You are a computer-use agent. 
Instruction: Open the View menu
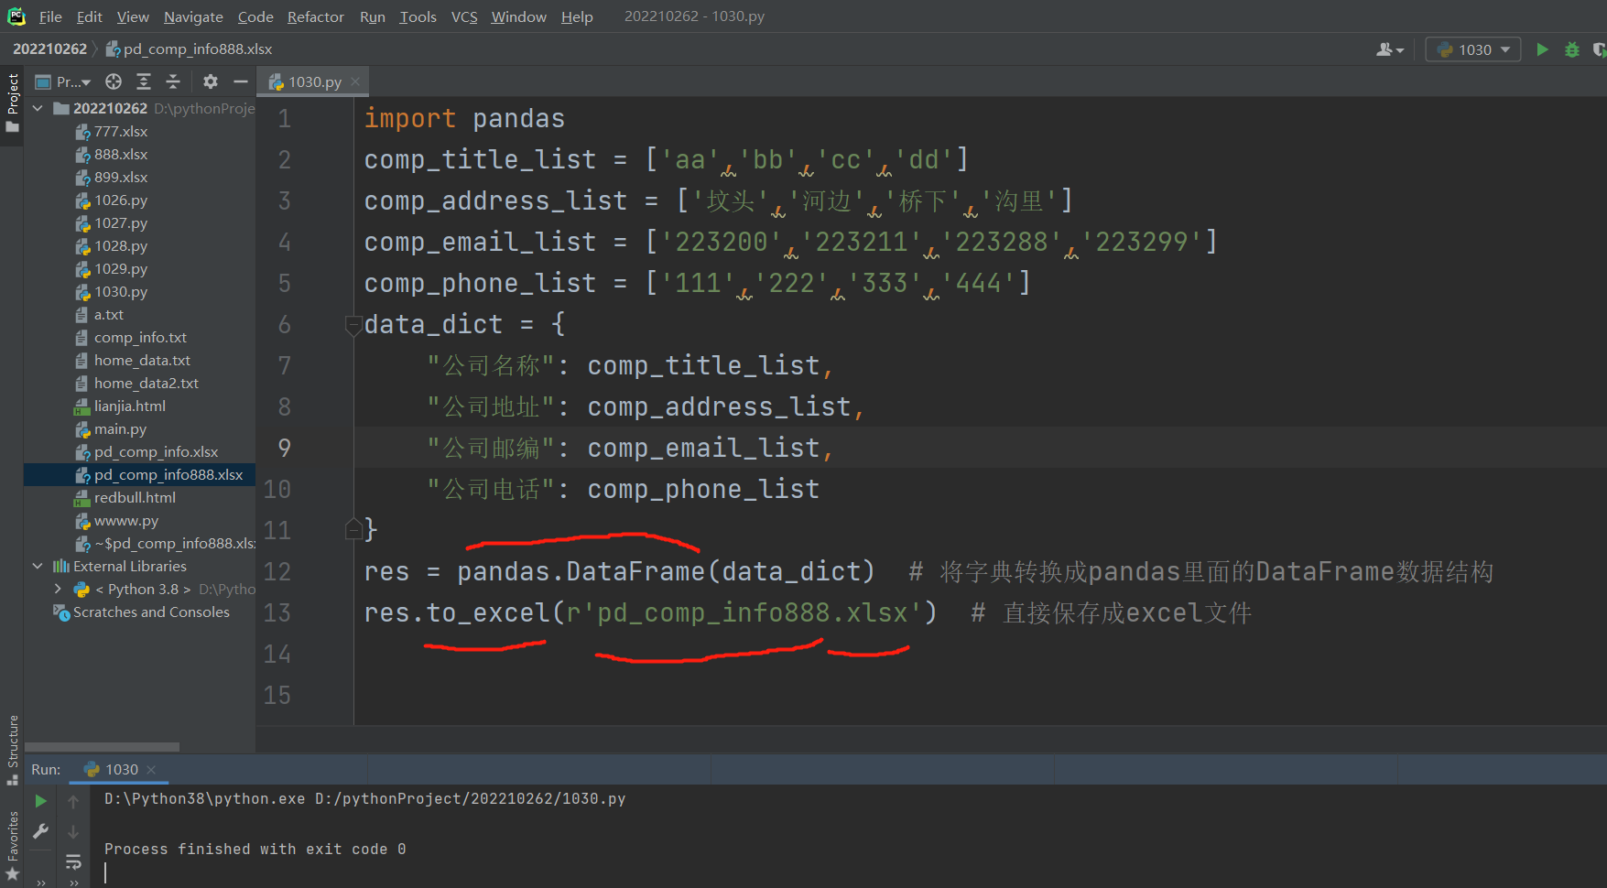click(133, 16)
